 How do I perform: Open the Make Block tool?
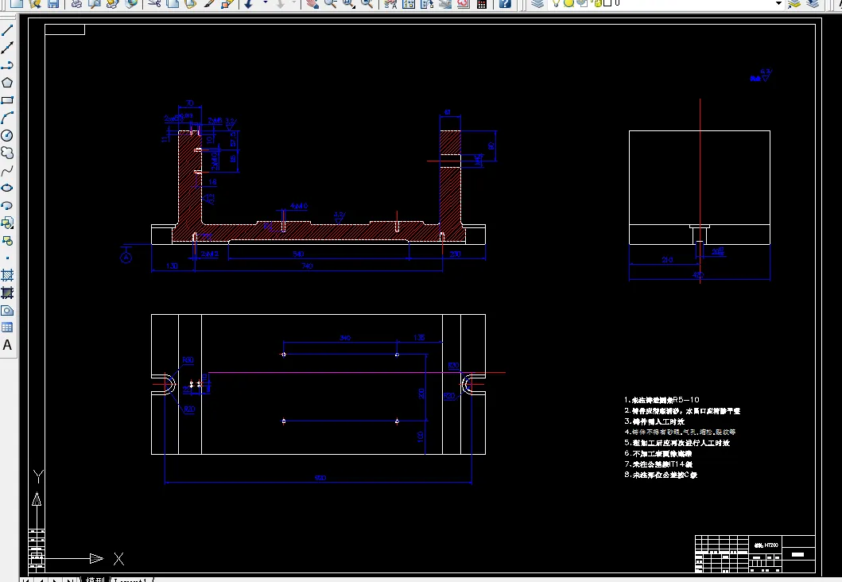[x=7, y=241]
